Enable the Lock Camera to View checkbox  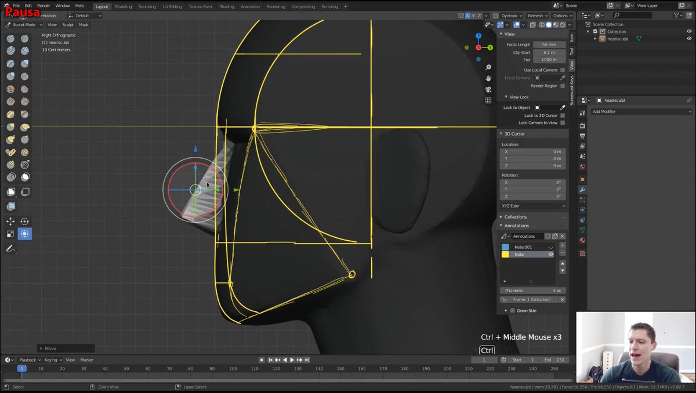(x=563, y=123)
